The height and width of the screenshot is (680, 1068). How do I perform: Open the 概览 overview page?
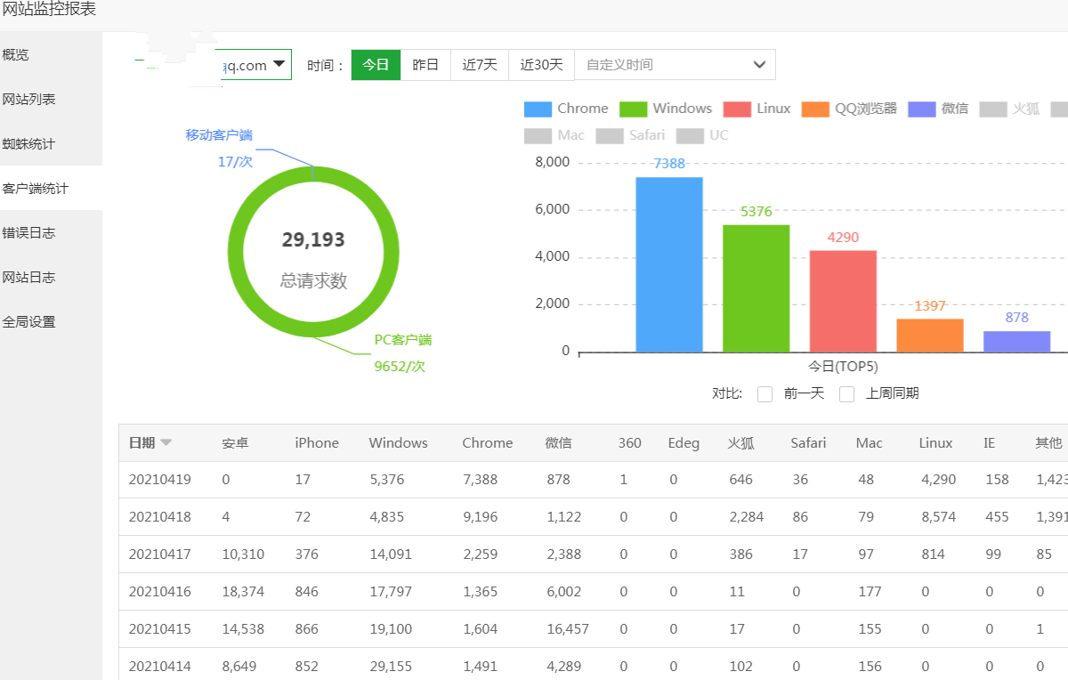[51, 55]
